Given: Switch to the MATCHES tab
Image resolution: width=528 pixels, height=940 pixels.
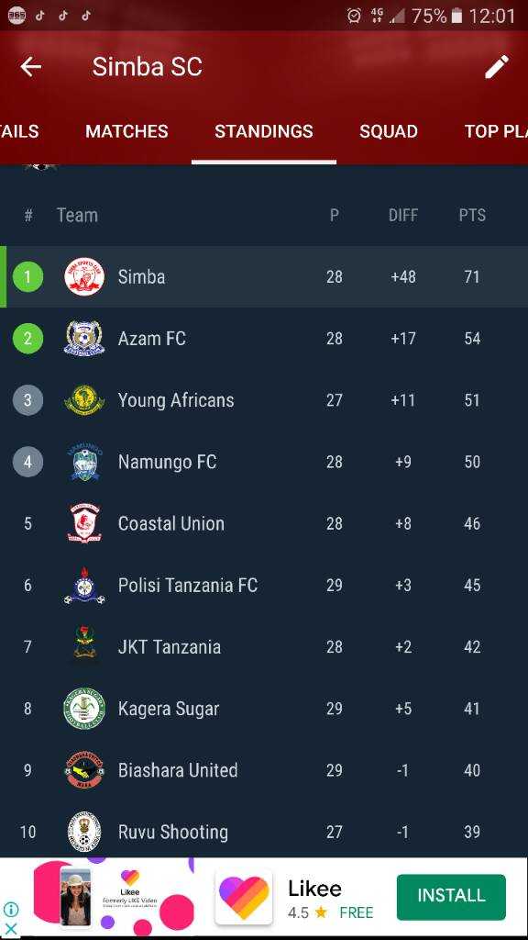Looking at the screenshot, I should pos(126,131).
